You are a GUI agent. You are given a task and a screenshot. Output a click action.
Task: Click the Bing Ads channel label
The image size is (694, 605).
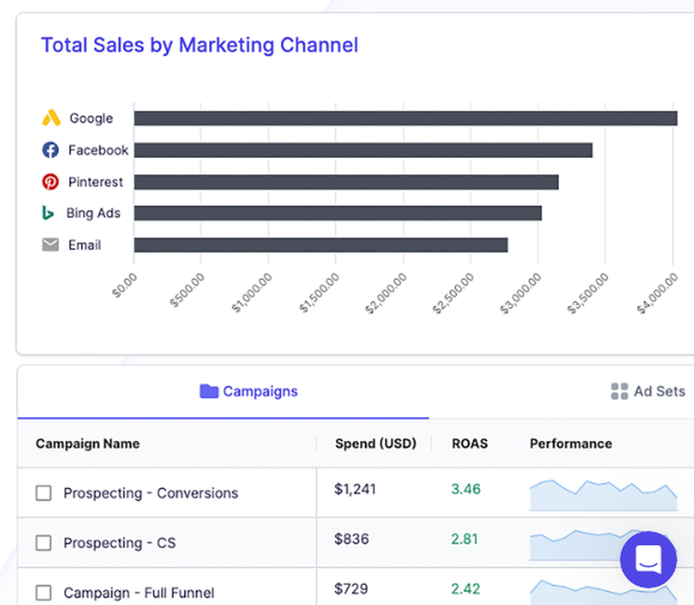(94, 213)
